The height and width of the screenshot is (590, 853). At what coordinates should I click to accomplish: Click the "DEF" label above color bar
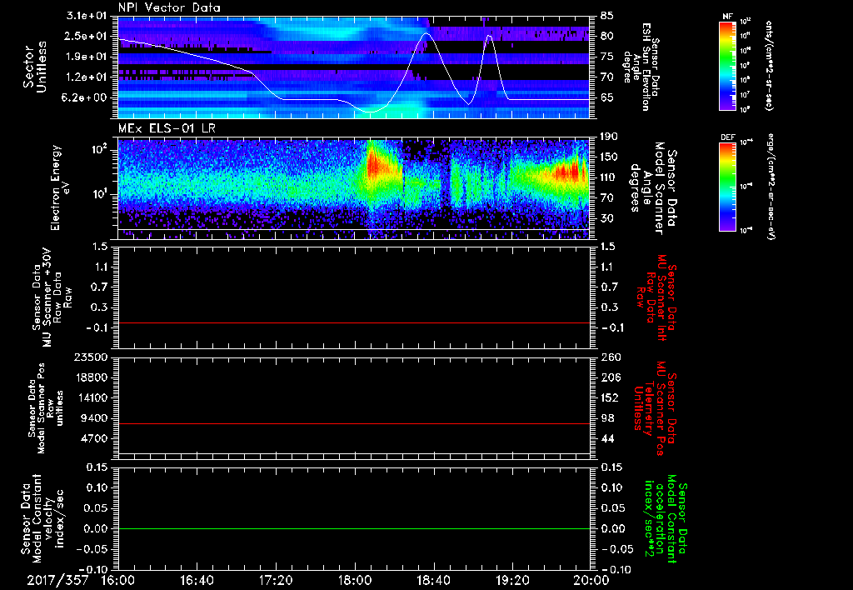click(x=728, y=137)
